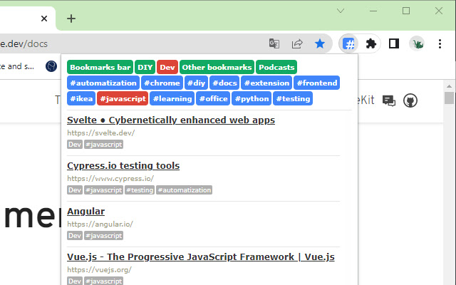456x285 pixels.
Task: Toggle the #chrome tag filter
Action: [x=162, y=83]
